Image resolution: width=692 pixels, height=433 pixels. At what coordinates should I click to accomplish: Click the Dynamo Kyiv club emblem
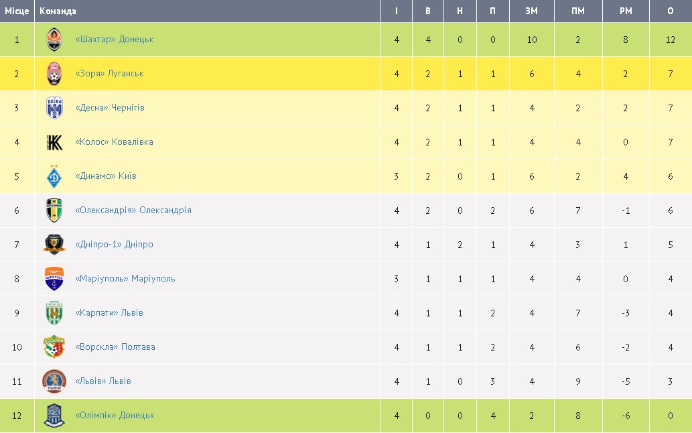[54, 176]
